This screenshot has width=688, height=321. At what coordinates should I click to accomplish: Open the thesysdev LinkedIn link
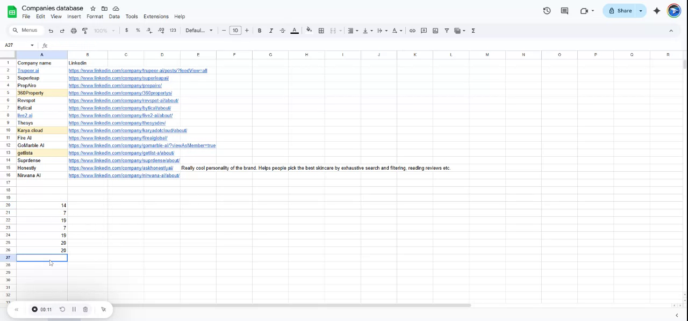117,123
